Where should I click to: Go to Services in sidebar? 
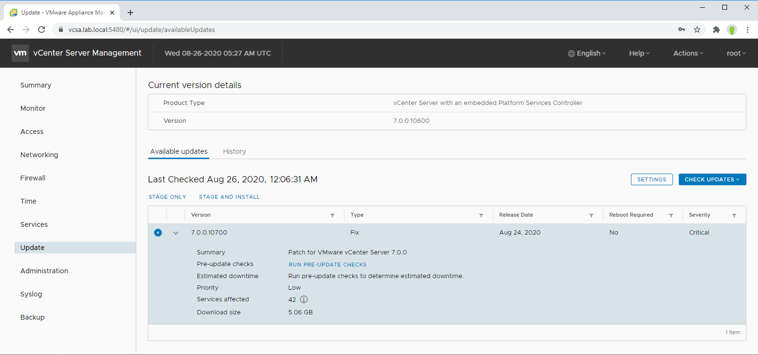click(x=34, y=224)
